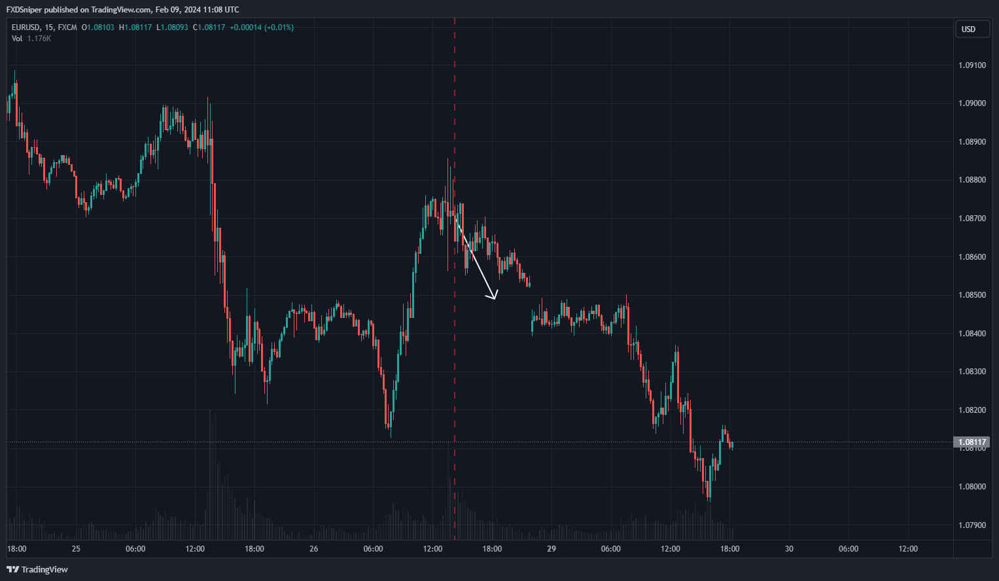Click the +0.00014 (+0.01%) change value
Screen dimensions: 999x581
[262, 27]
